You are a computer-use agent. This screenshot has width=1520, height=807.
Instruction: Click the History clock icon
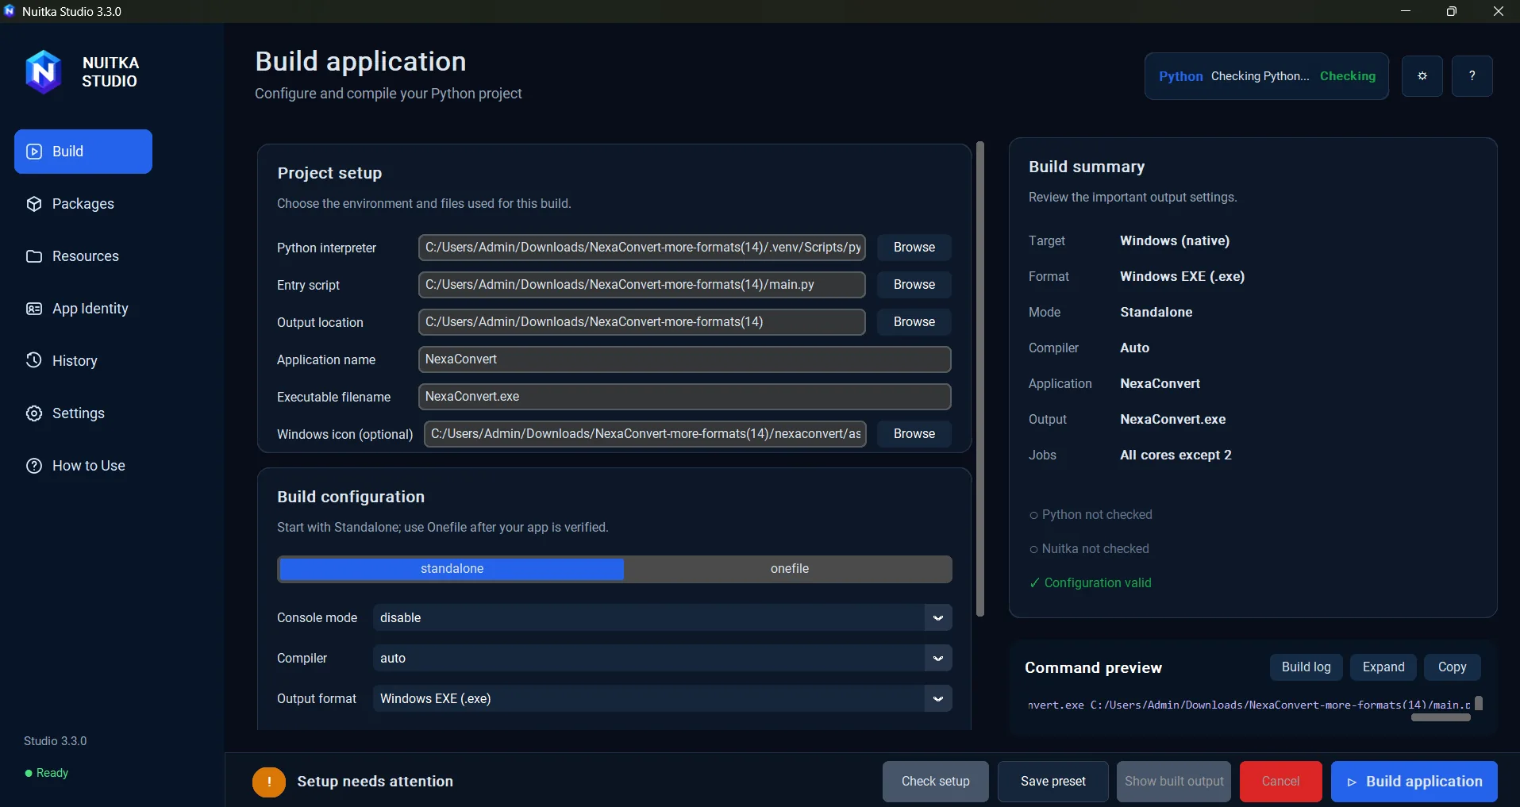tap(34, 360)
